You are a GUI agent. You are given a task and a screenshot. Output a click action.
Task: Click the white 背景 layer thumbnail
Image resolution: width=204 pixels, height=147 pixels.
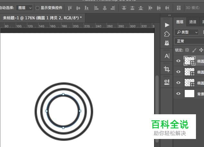point(190,93)
